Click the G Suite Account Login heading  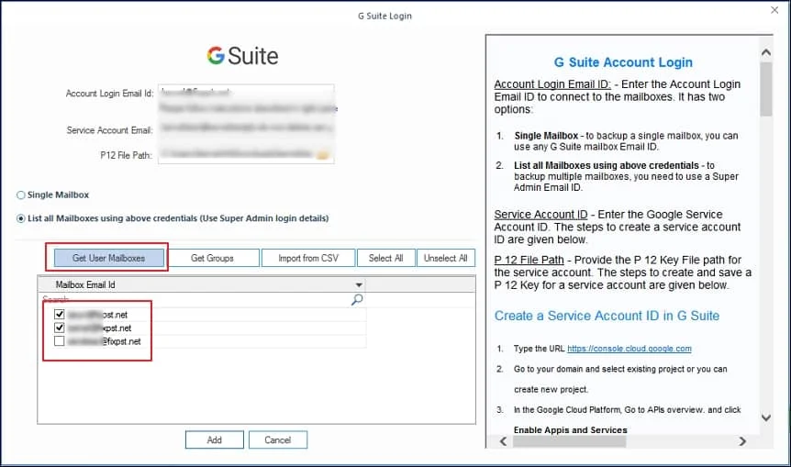pyautogui.click(x=623, y=62)
